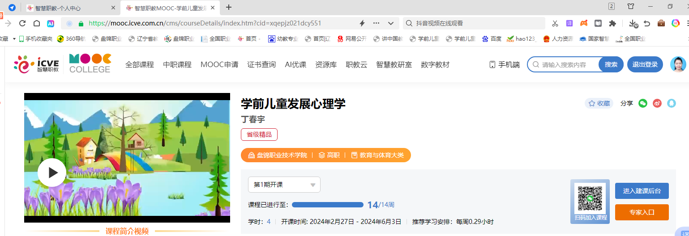This screenshot has height=236, width=689.
Task: Focus the 请输入搜索内容 search field
Action: (x=568, y=64)
